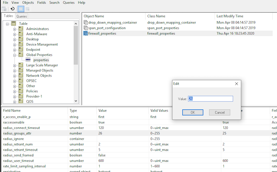This screenshot has width=277, height=172.
Task: Click the Administrators table icon
Action: 21,29
